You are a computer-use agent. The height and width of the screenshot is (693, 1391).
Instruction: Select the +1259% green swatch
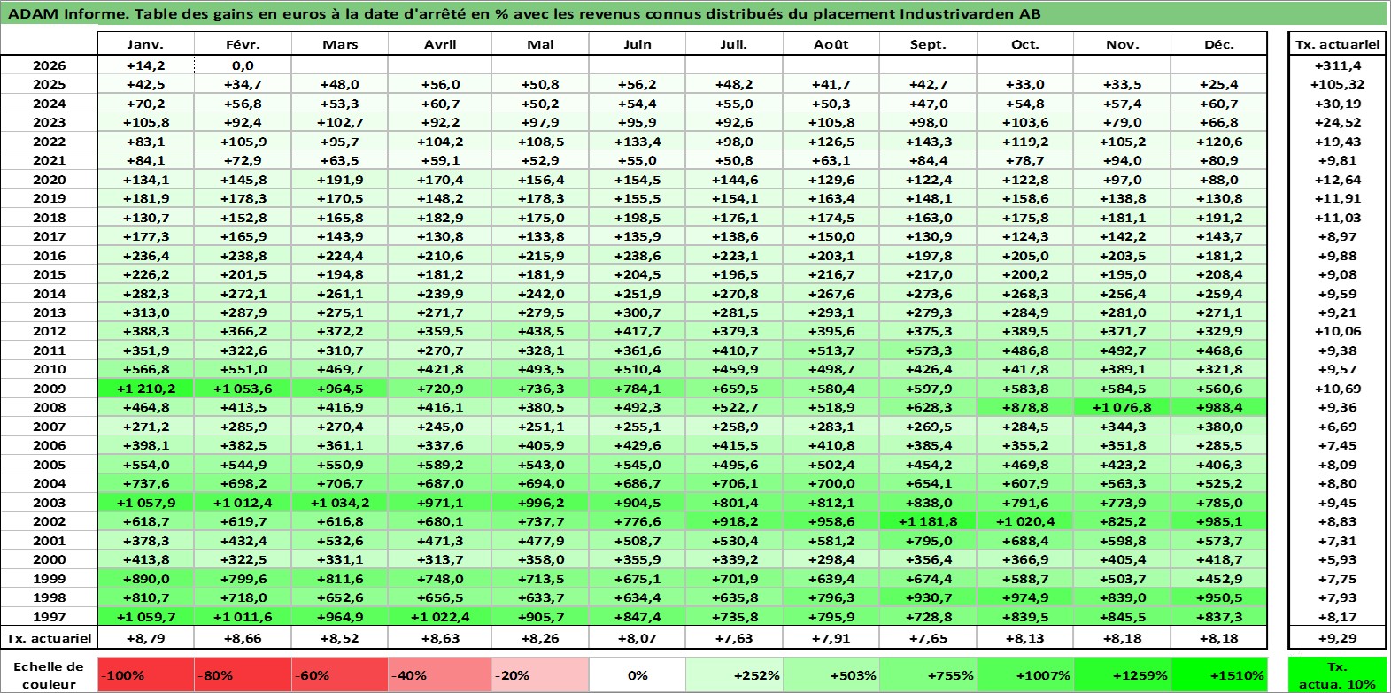pyautogui.click(x=1122, y=674)
